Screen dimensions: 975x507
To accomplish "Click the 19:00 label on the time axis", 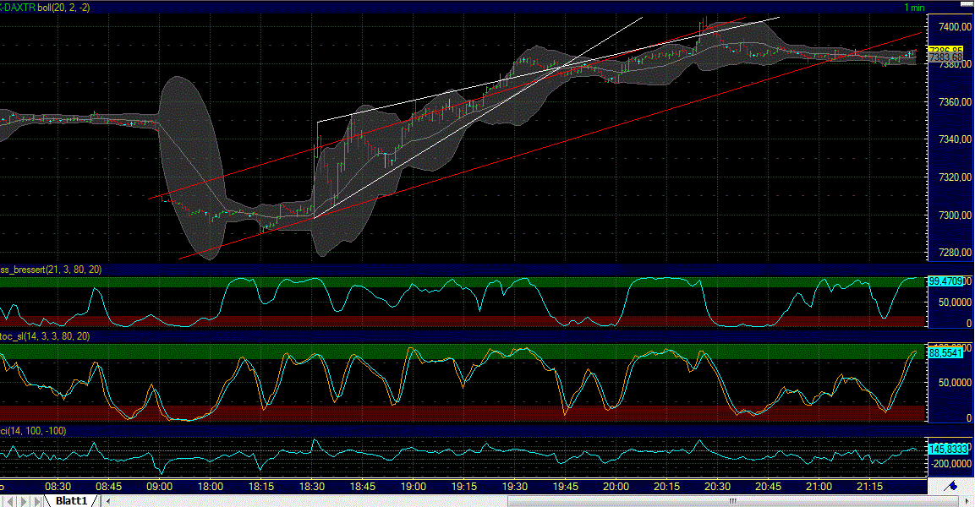I will pos(412,487).
